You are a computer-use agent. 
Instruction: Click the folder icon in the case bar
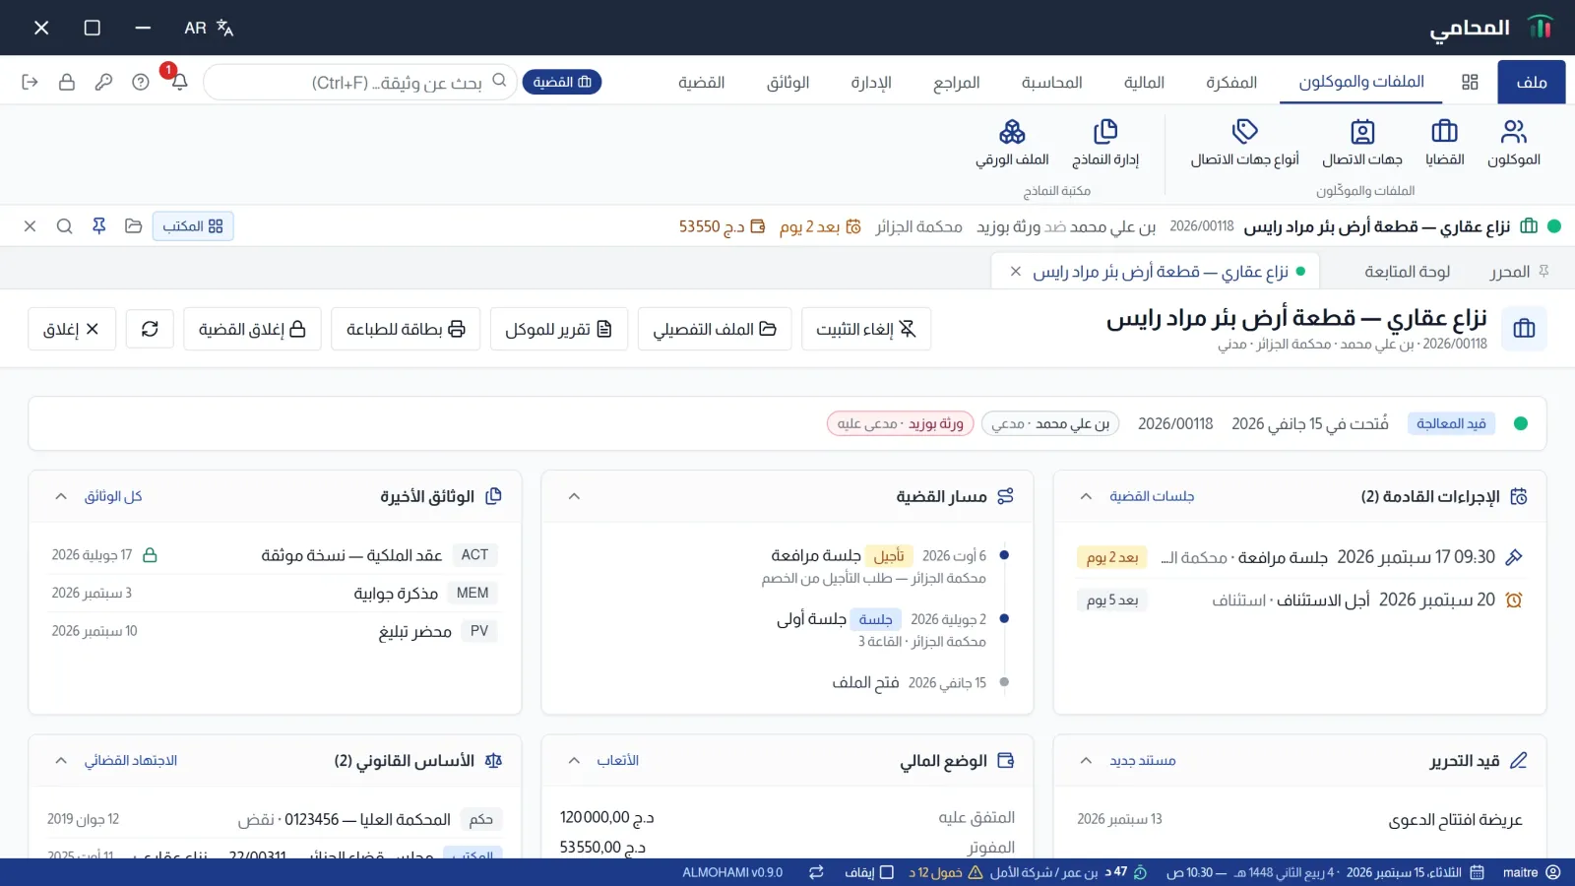point(134,226)
